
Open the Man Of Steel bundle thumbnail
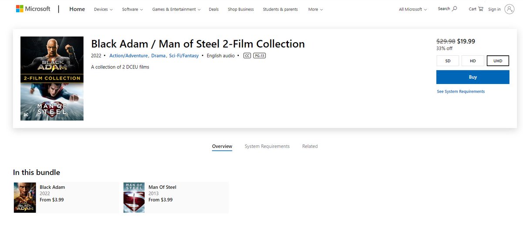pos(134,197)
